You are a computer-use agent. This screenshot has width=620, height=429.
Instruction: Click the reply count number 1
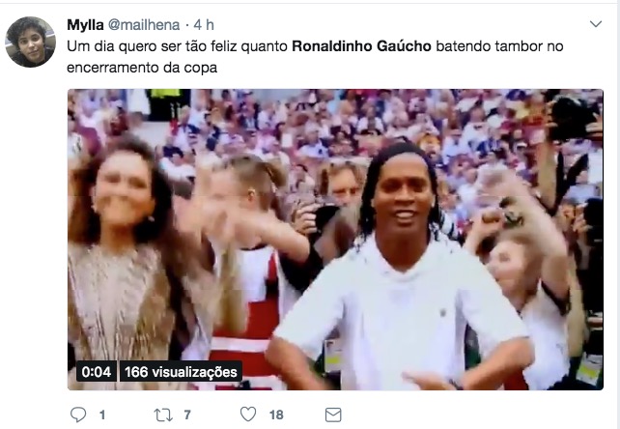point(102,415)
